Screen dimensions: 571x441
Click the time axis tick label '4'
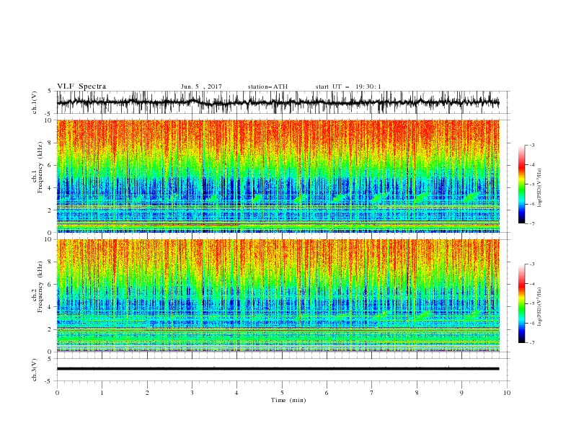tap(237, 393)
